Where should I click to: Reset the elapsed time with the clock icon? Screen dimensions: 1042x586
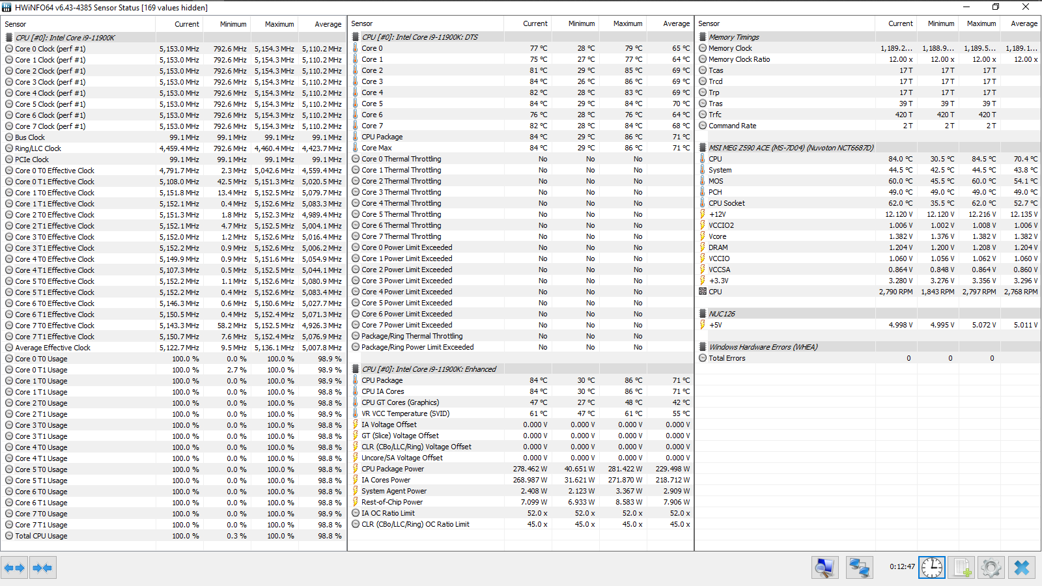tap(932, 568)
